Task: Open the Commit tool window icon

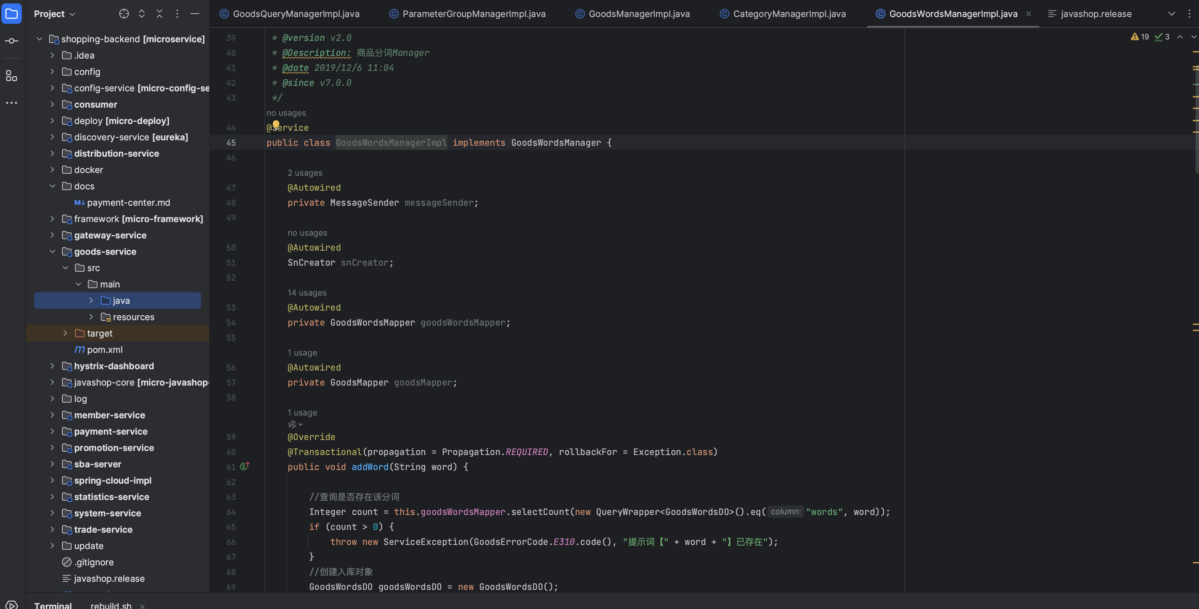Action: 12,41
